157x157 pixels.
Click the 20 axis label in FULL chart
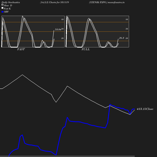(x=127, y=38)
